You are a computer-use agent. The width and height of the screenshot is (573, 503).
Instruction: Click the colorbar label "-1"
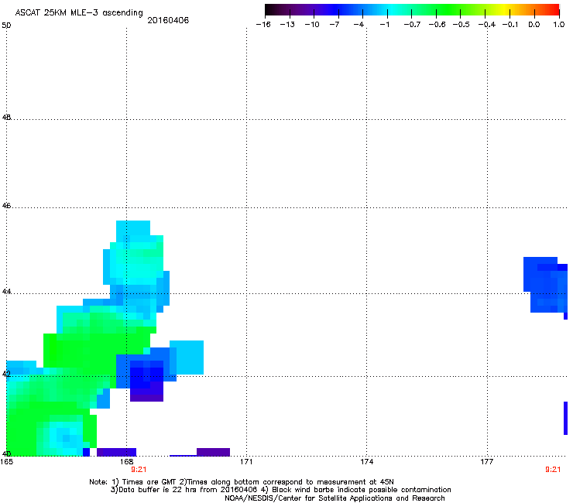[x=384, y=25]
